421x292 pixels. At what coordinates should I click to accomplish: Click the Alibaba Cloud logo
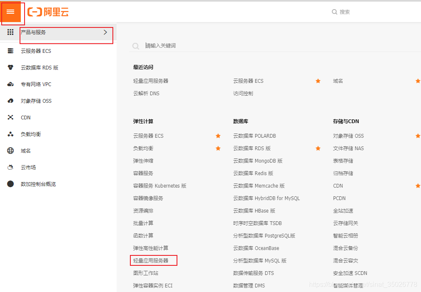coord(48,12)
